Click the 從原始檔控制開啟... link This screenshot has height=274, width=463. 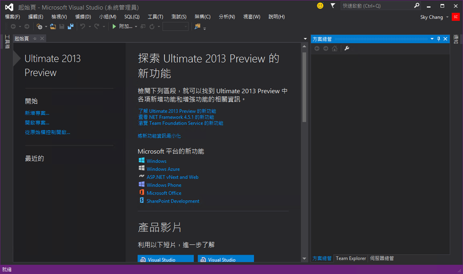pyautogui.click(x=47, y=132)
